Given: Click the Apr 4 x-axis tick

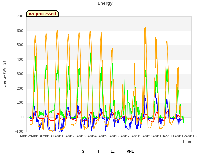Looking at the screenshot, I should coord(92,136).
